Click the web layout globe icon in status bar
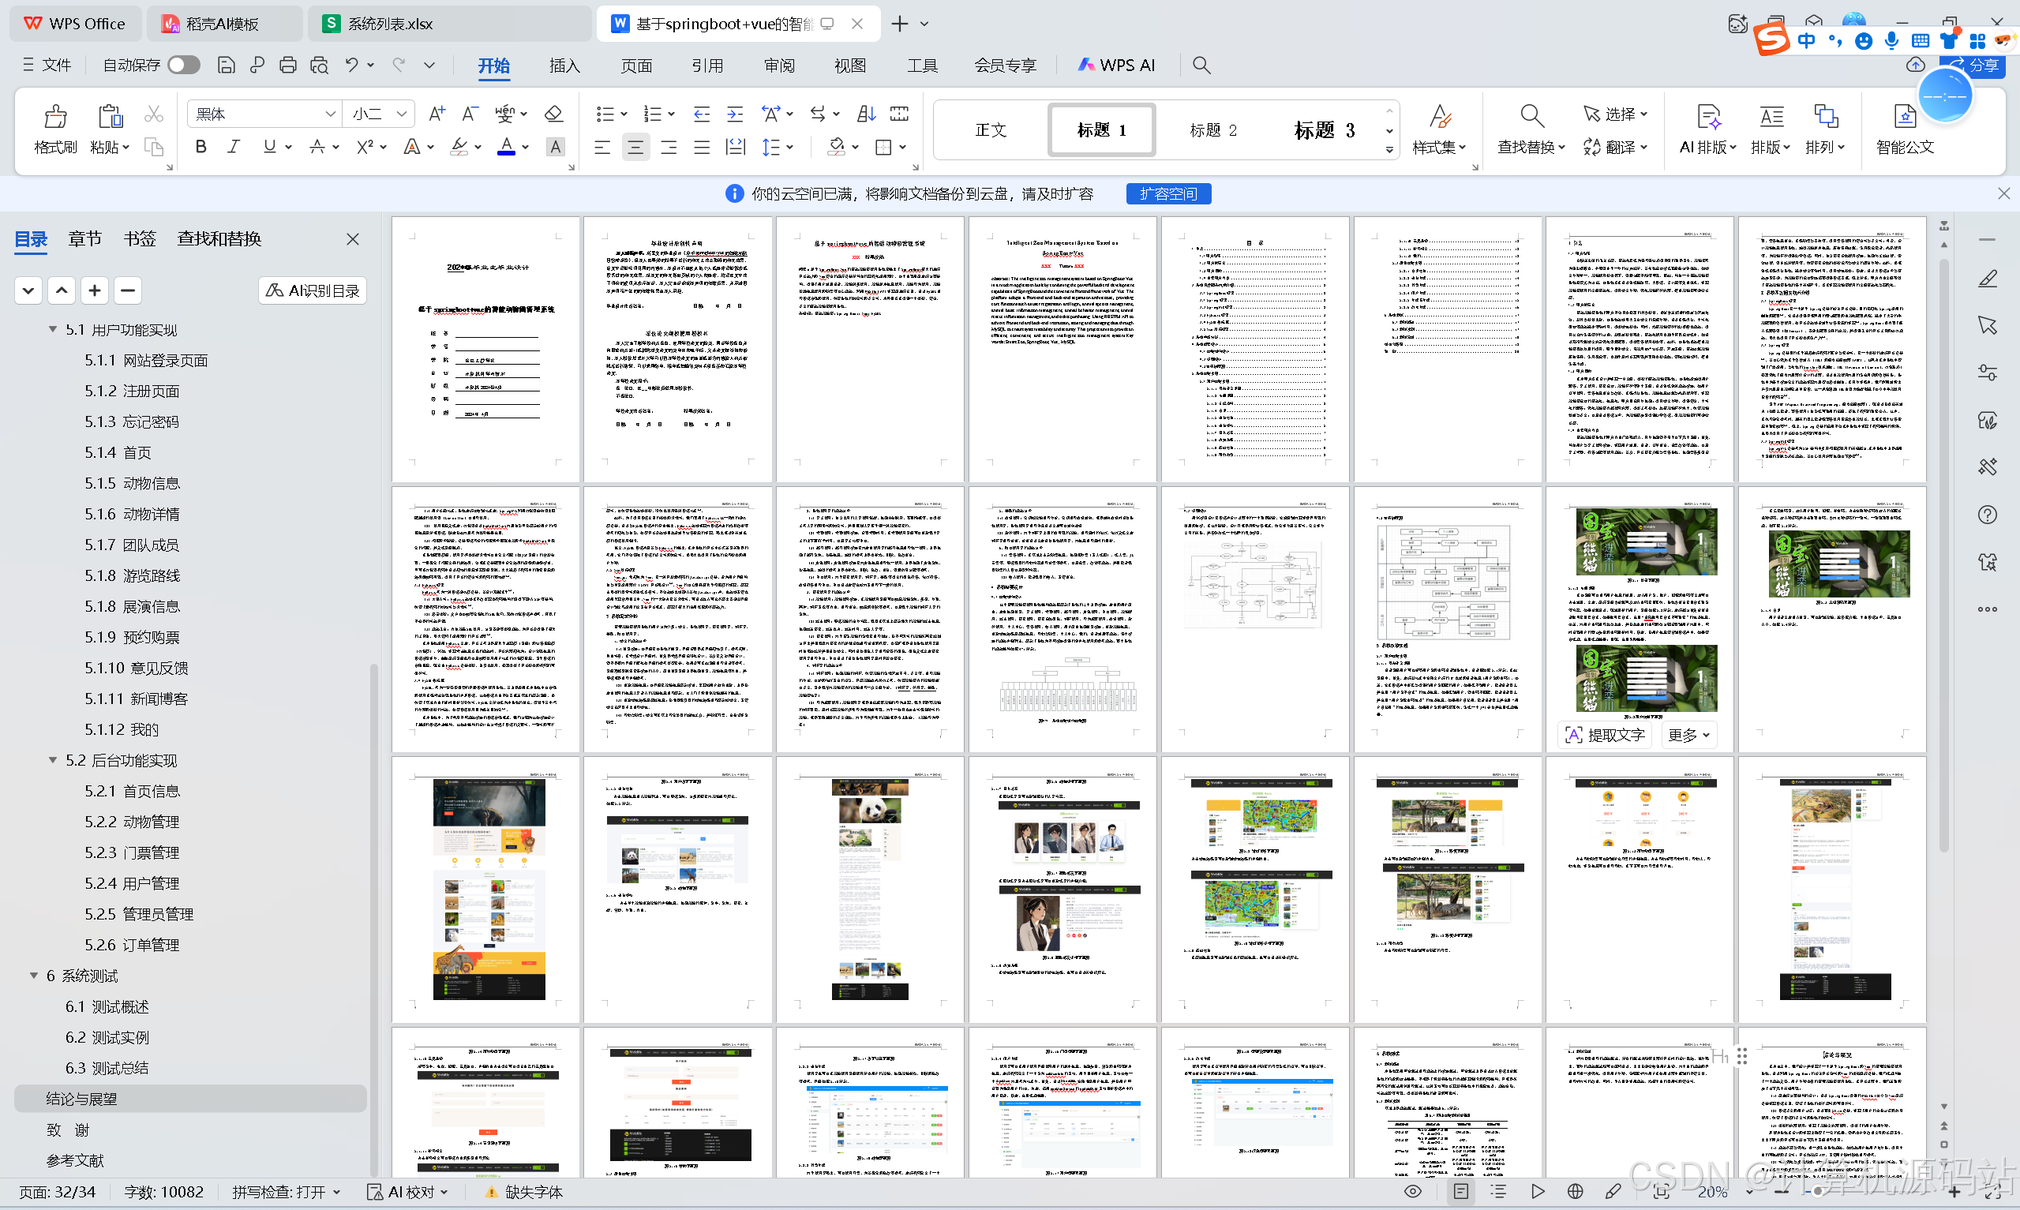Viewport: 2020px width, 1210px height. click(x=1575, y=1192)
